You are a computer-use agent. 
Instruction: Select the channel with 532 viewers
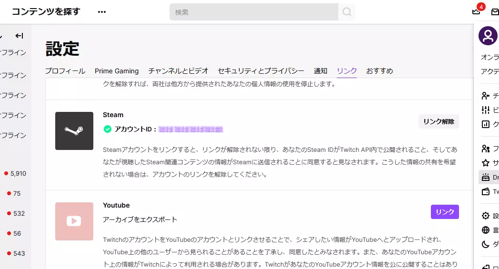(x=15, y=214)
